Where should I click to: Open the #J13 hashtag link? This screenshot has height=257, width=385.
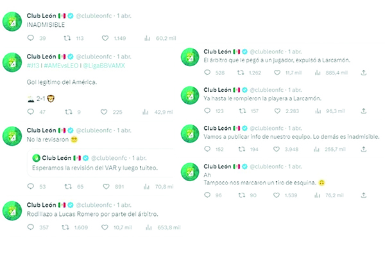(x=33, y=66)
